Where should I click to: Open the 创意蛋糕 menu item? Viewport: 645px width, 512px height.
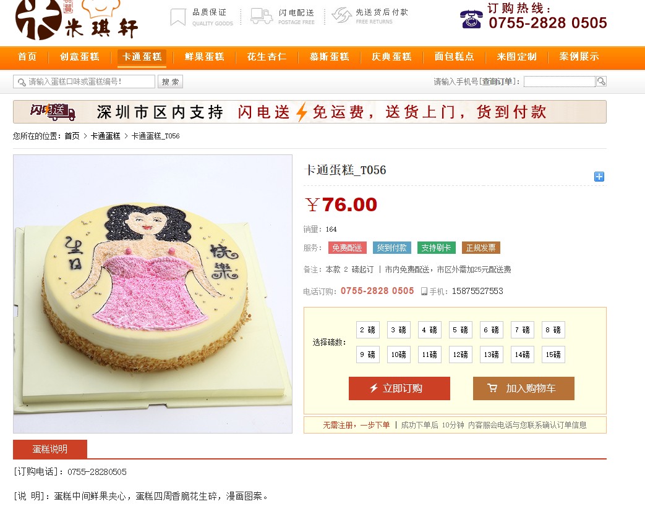(80, 57)
